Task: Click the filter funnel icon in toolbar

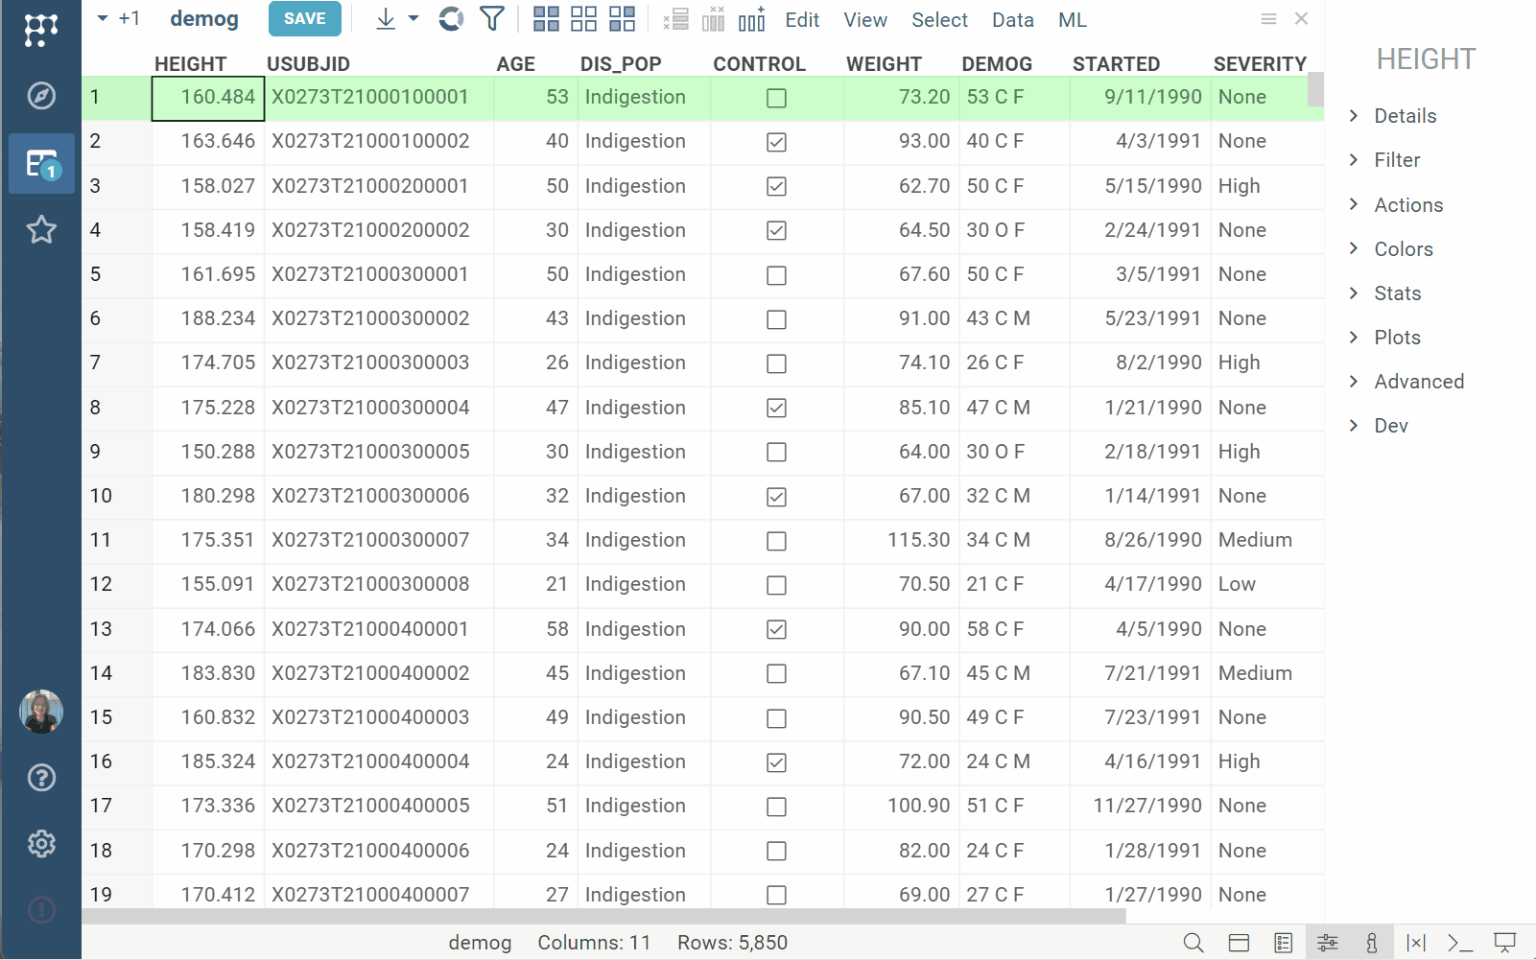Action: pyautogui.click(x=492, y=19)
